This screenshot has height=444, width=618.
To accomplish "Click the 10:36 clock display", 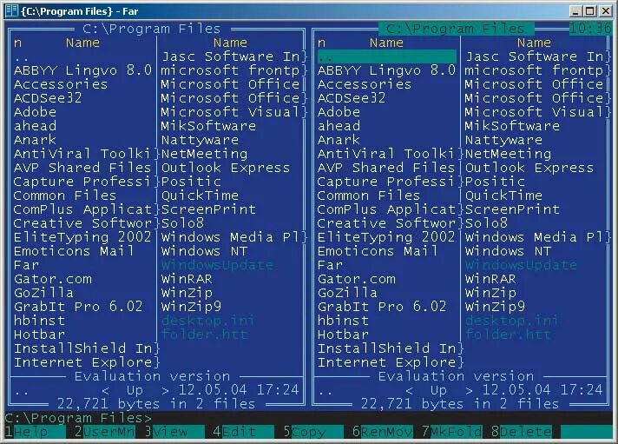I will click(x=590, y=29).
